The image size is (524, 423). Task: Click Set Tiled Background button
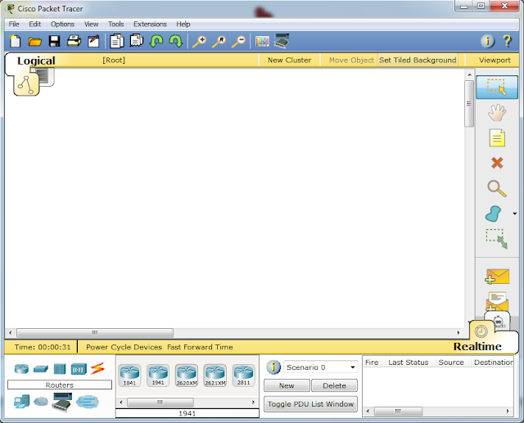click(418, 60)
